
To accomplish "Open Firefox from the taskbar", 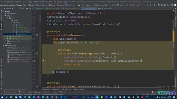I will click(38, 97).
